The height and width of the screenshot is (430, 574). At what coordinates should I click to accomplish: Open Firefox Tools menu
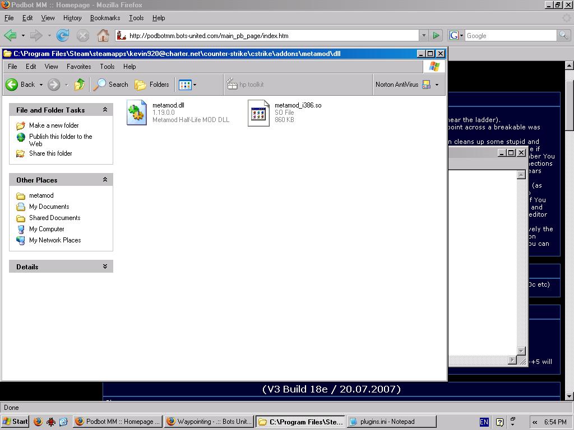click(x=136, y=18)
